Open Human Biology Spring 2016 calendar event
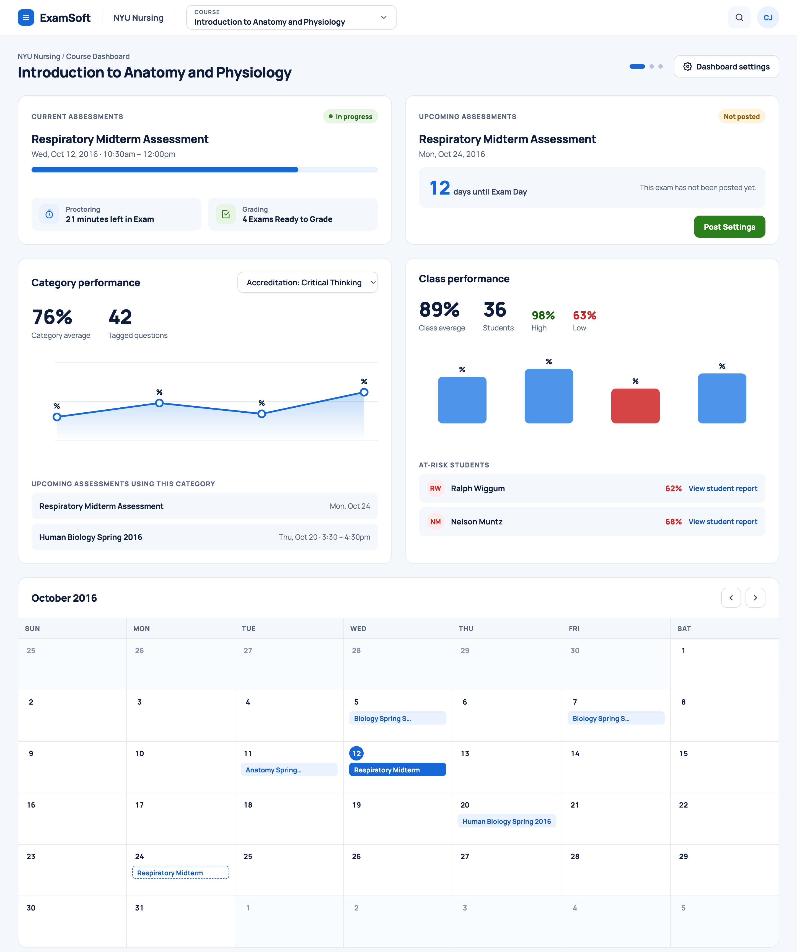The width and height of the screenshot is (797, 952). click(x=506, y=821)
